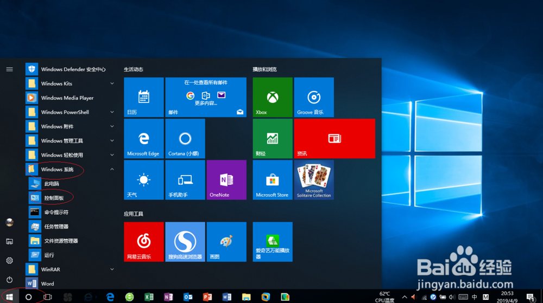This screenshot has width=543, height=303.
Task: Open the Xbox tile
Action: click(273, 97)
